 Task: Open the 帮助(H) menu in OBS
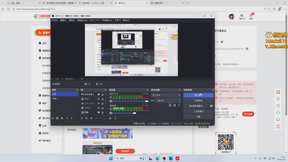click(x=126, y=20)
